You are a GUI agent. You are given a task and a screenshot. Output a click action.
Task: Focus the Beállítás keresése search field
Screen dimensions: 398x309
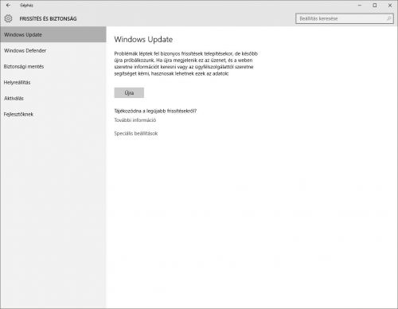tap(345, 18)
